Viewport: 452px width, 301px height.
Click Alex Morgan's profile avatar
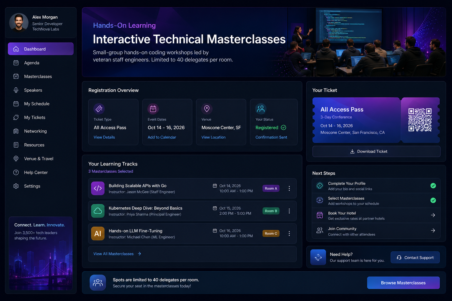(19, 23)
